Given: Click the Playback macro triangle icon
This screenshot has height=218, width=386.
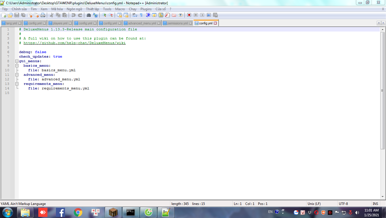Looking at the screenshot, I should [x=202, y=15].
